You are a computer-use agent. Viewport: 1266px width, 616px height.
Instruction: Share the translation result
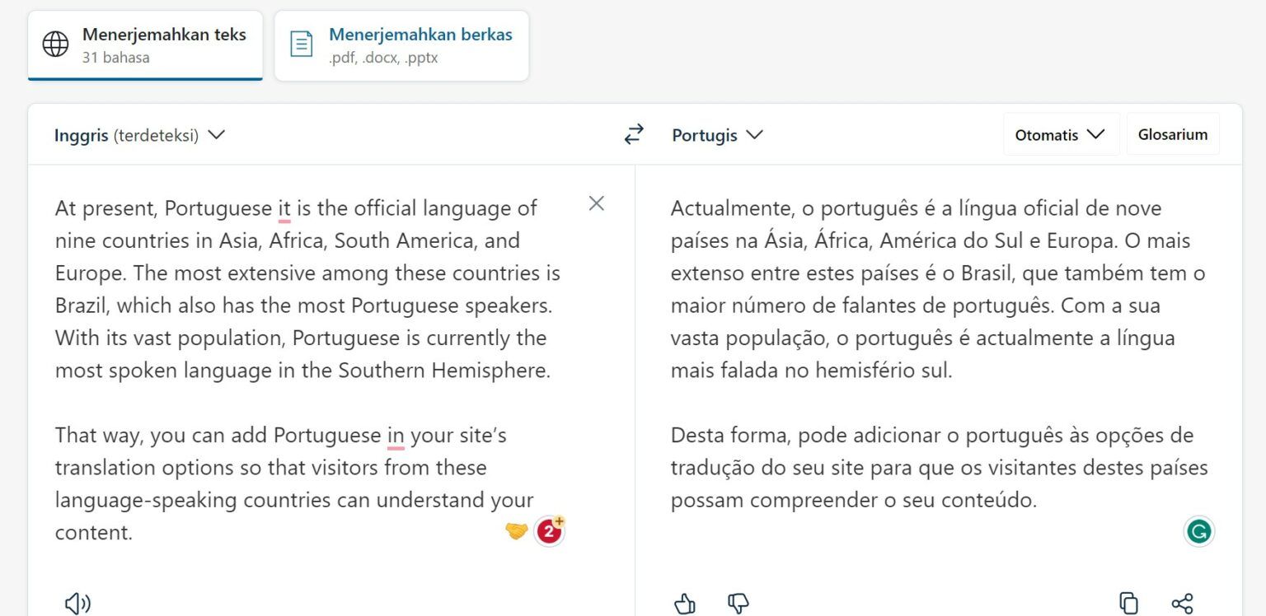coord(1184,603)
